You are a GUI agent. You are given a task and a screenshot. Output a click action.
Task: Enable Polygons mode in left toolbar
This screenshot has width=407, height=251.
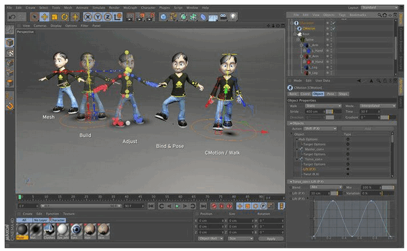(9, 83)
